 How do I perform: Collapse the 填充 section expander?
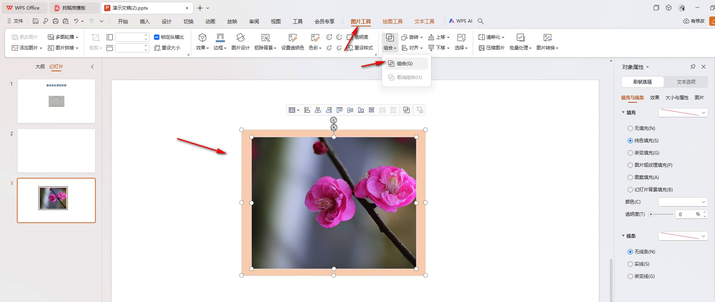(x=623, y=112)
